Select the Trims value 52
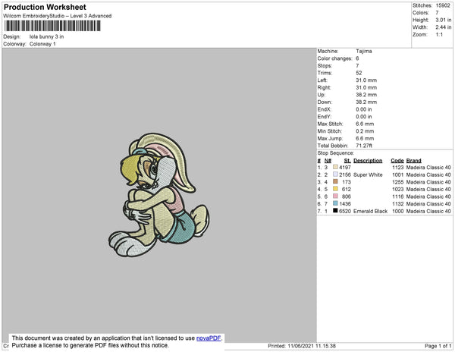The image size is (455, 352). [359, 73]
